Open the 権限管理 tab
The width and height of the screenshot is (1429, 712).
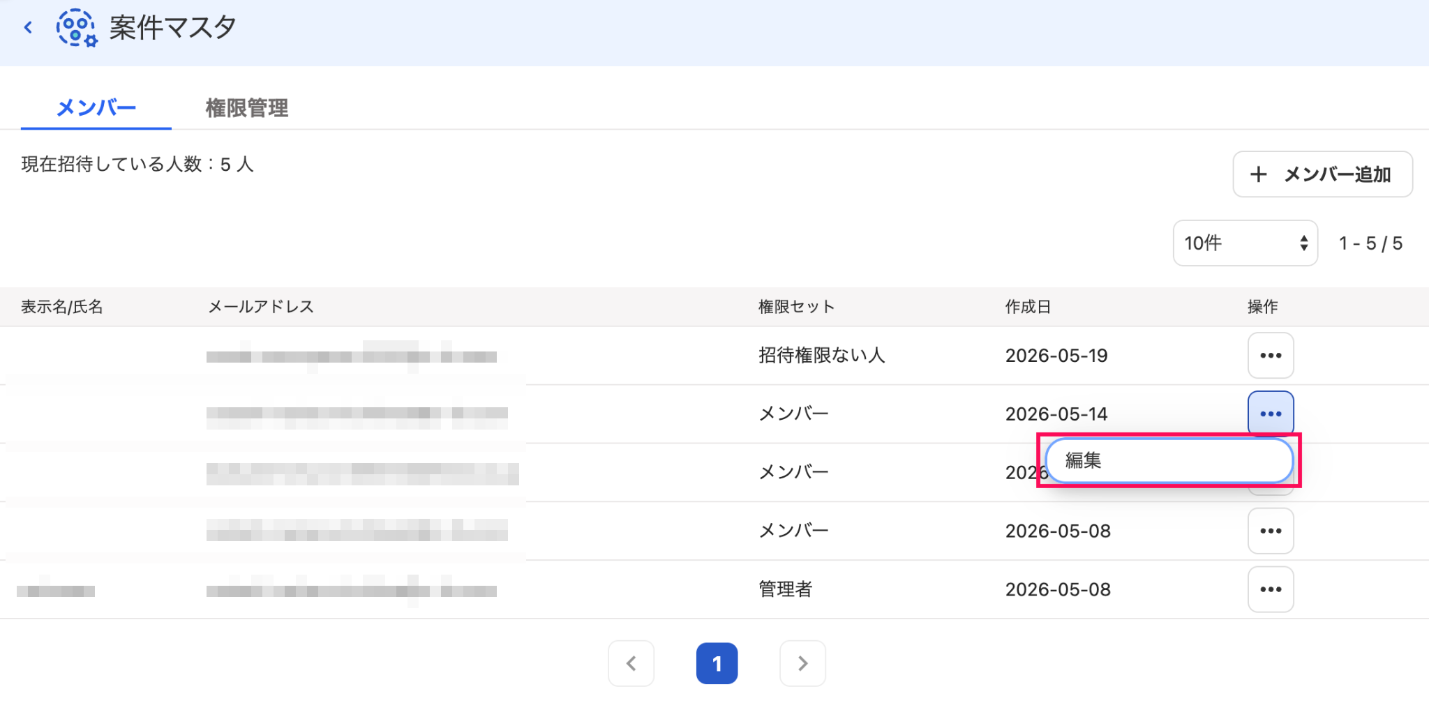[246, 108]
